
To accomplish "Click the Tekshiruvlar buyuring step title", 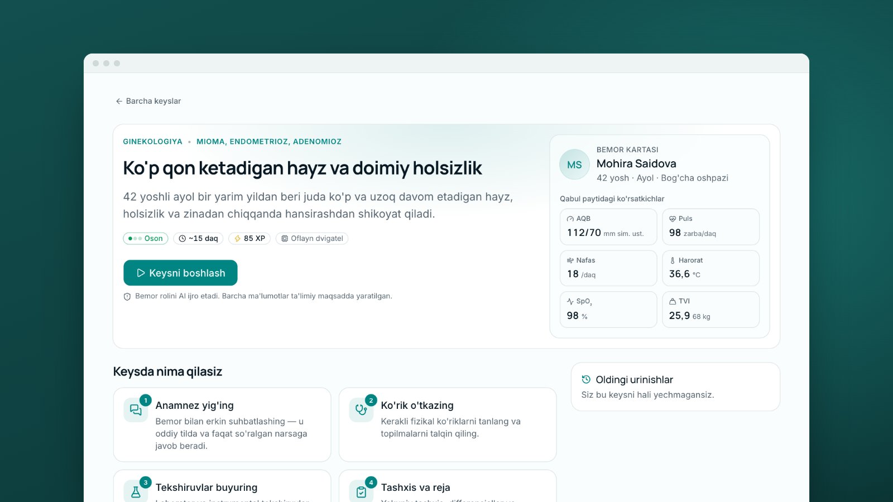I will [207, 487].
